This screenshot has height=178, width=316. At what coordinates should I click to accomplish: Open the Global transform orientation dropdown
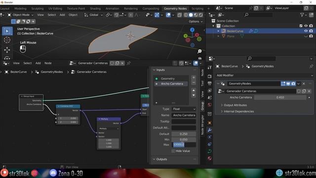[x=94, y=15]
